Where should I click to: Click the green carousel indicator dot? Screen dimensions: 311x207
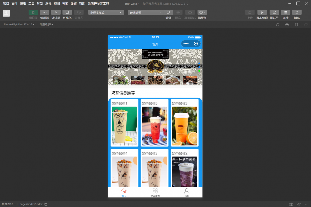[x=199, y=71]
